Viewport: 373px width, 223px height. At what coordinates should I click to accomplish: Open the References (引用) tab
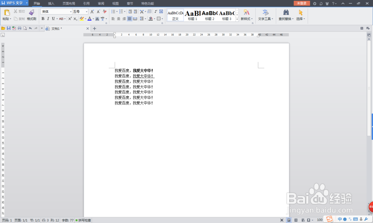point(87,3)
